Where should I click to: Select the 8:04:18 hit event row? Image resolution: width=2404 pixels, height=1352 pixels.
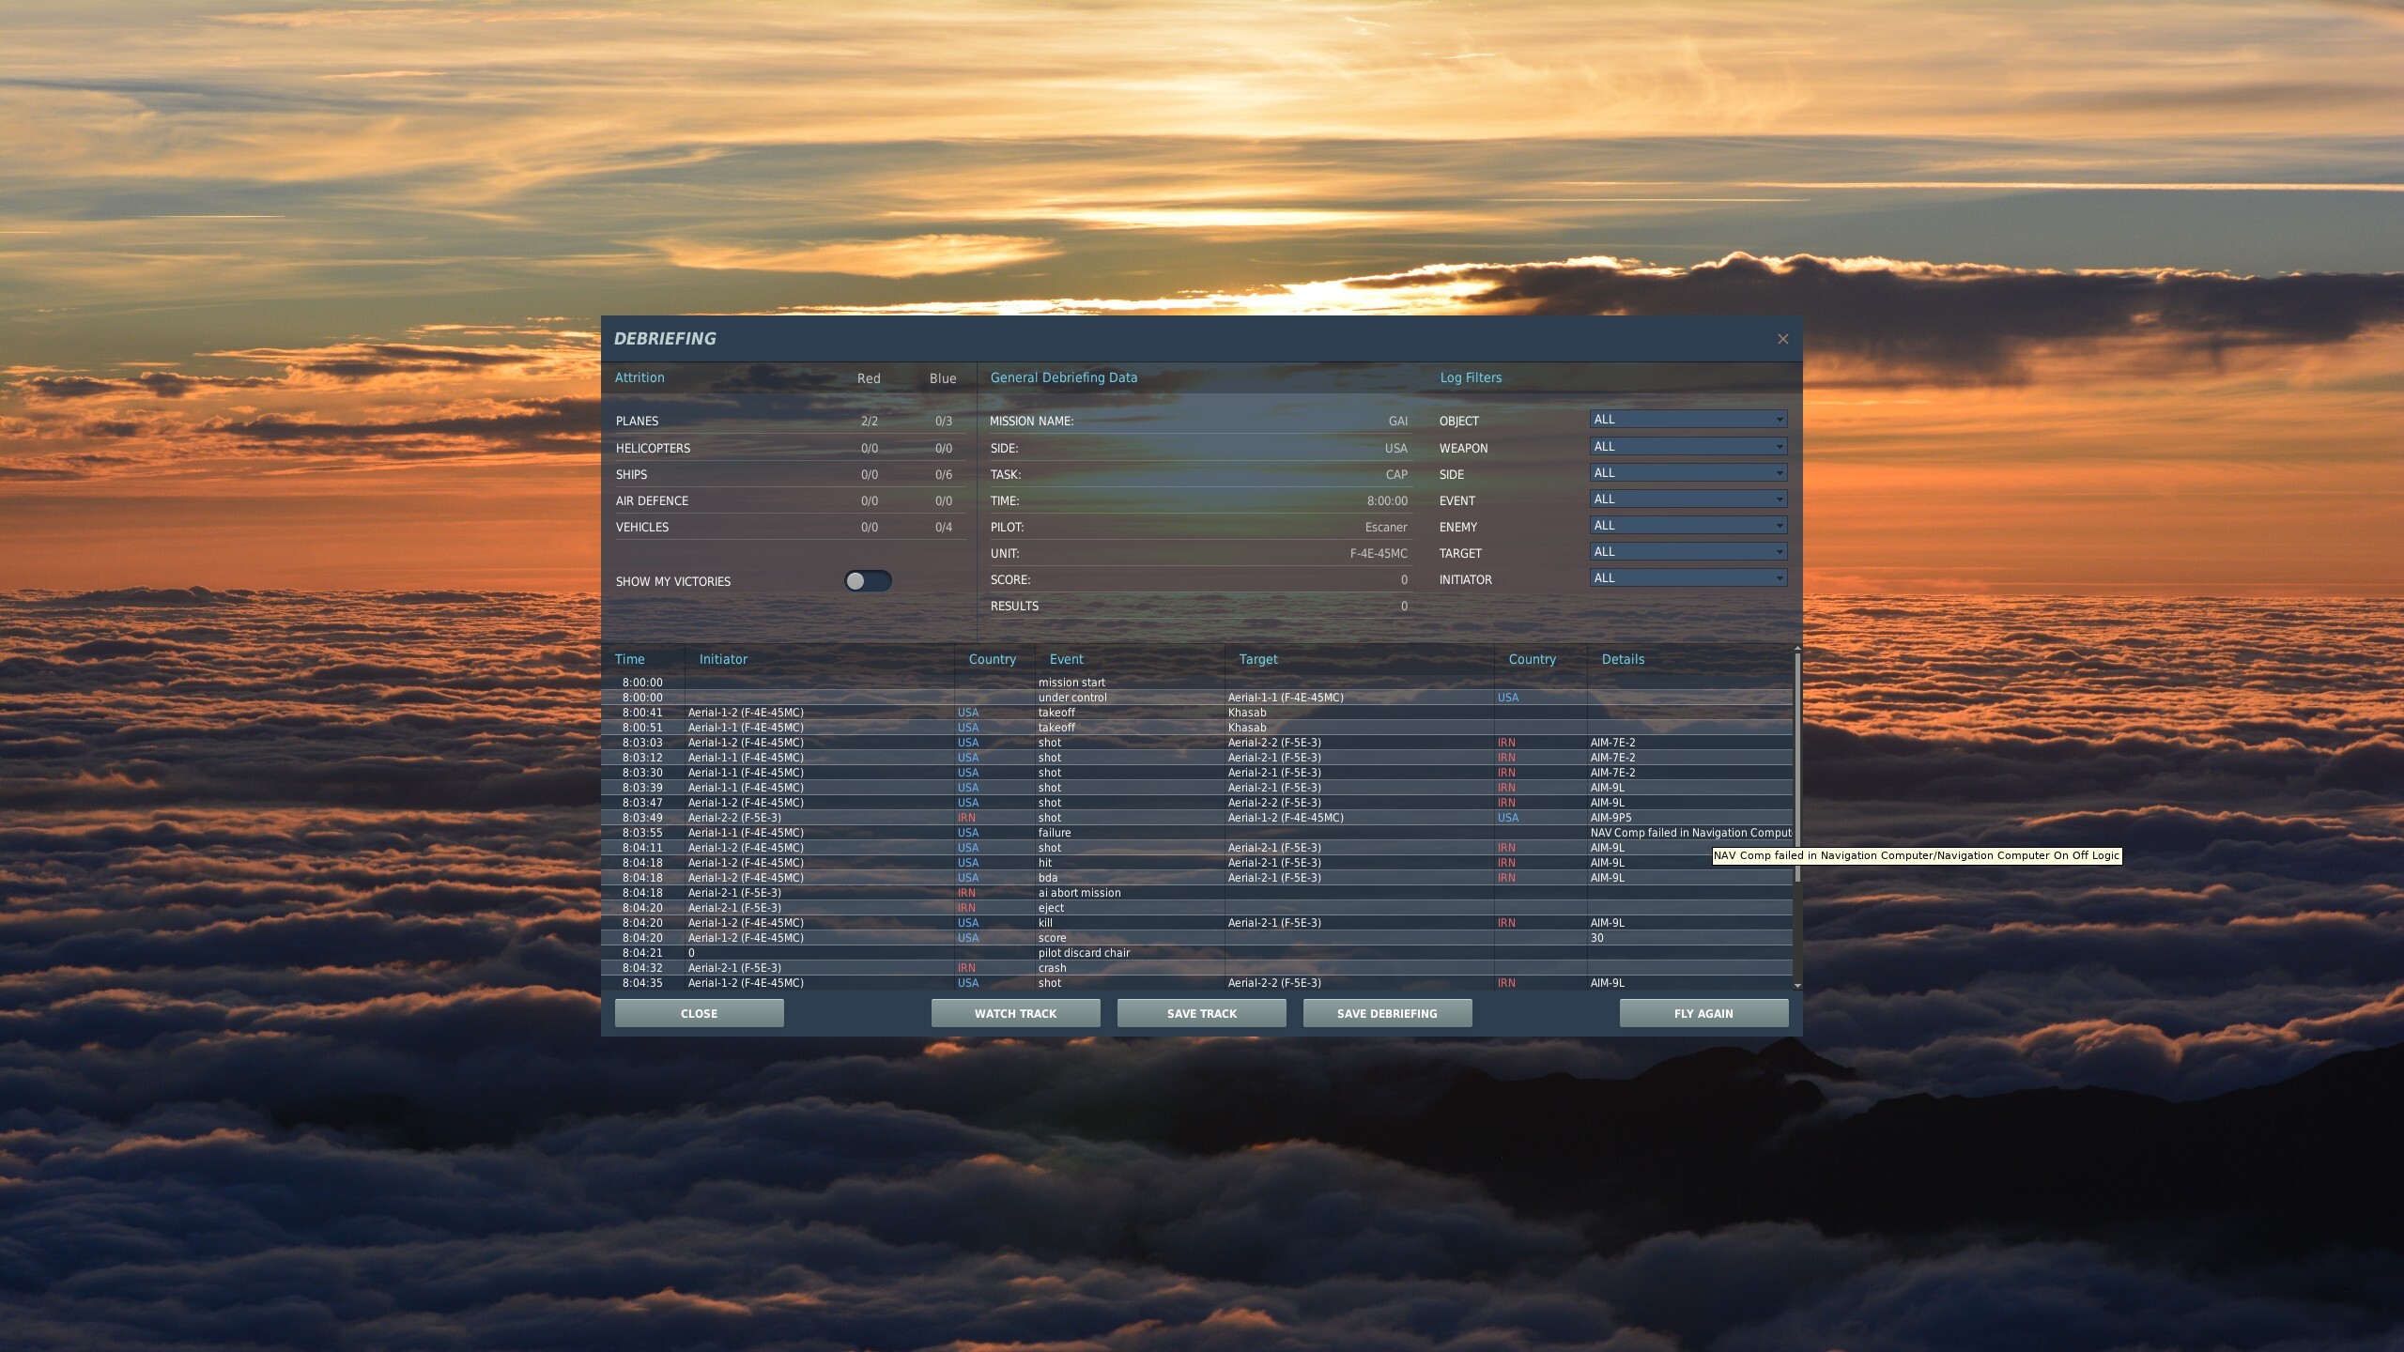coord(1197,863)
